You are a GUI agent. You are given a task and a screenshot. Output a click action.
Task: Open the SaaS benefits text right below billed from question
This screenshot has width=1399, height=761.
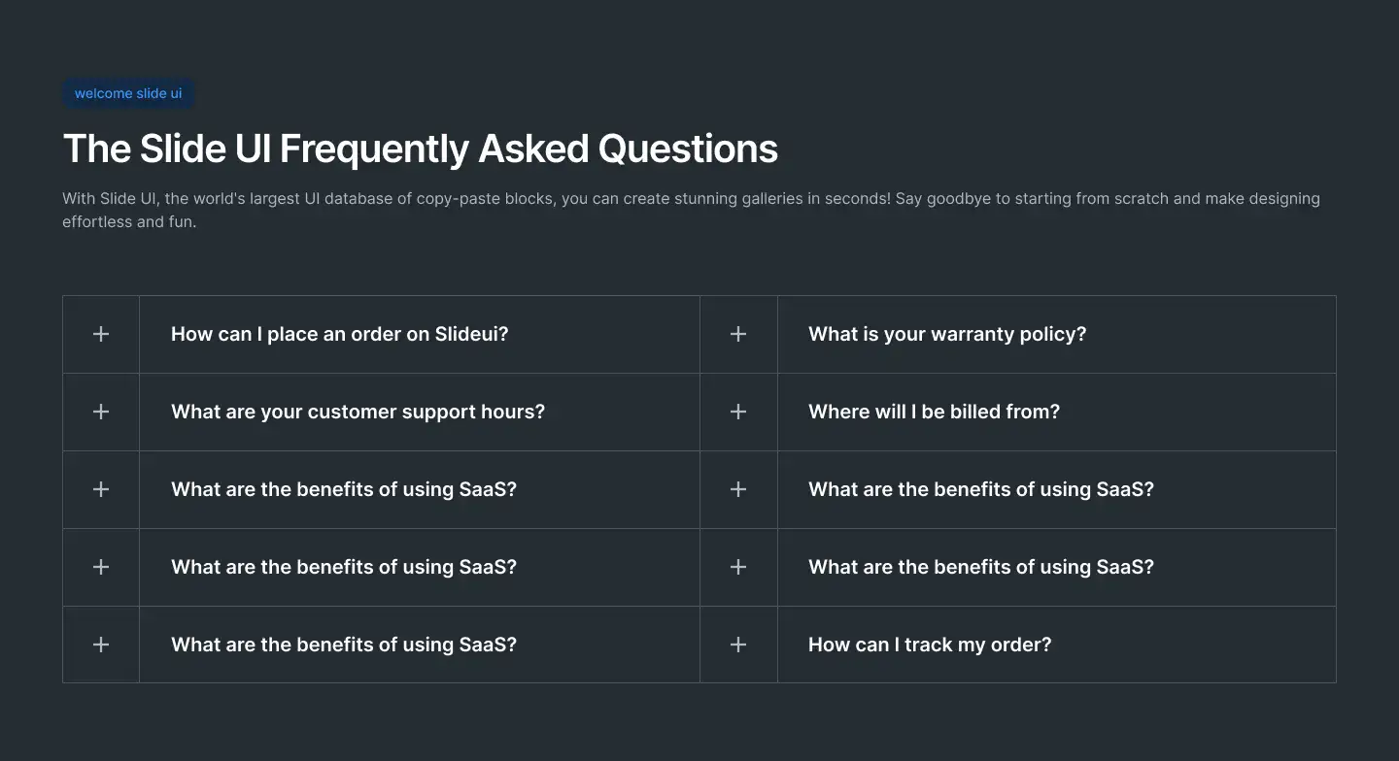(x=981, y=489)
